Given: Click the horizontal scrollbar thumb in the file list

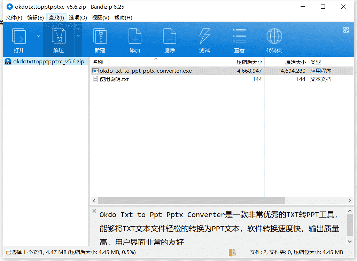Looking at the screenshot, I should [x=192, y=200].
